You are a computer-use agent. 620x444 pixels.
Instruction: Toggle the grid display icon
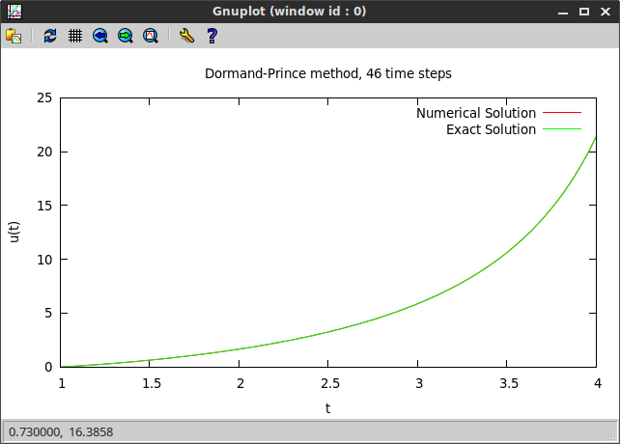point(75,36)
